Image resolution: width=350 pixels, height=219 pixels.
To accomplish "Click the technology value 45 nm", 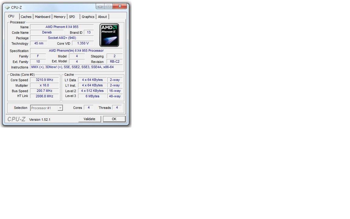I will tap(39, 43).
